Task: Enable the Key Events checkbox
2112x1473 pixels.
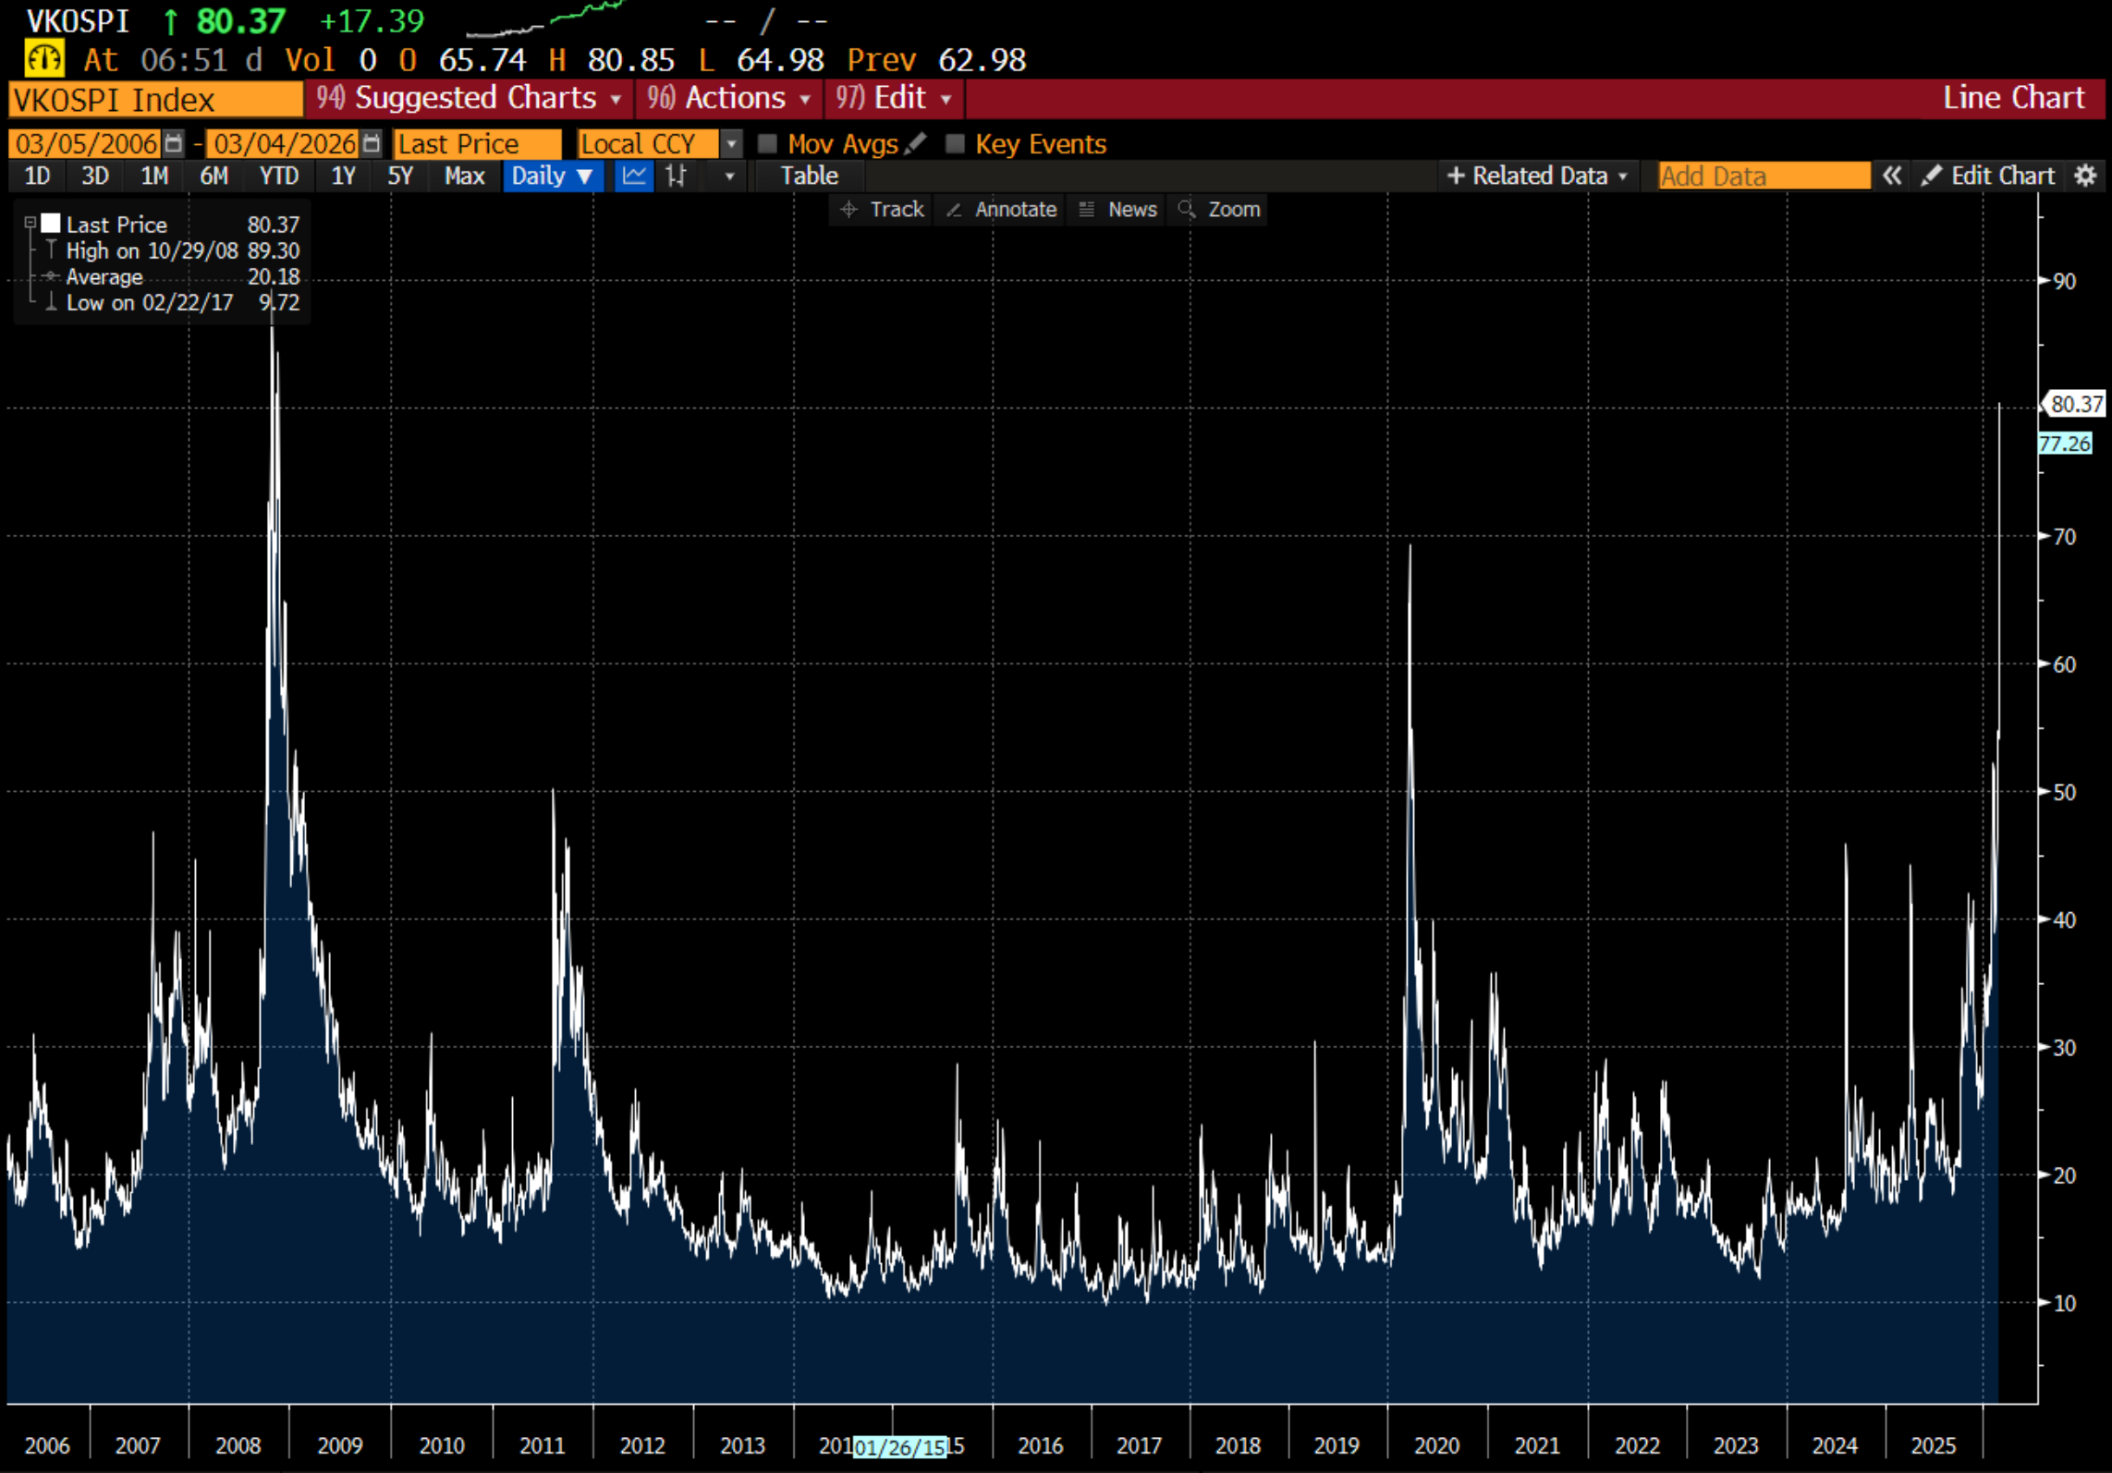Action: (956, 144)
